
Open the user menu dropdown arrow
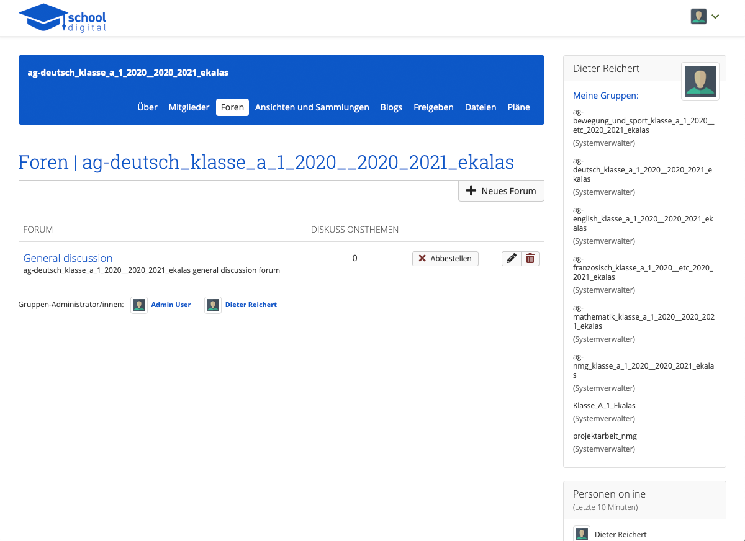click(715, 17)
